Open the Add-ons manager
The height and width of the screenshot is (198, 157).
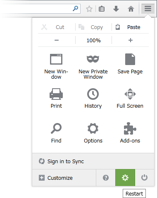pos(130,133)
